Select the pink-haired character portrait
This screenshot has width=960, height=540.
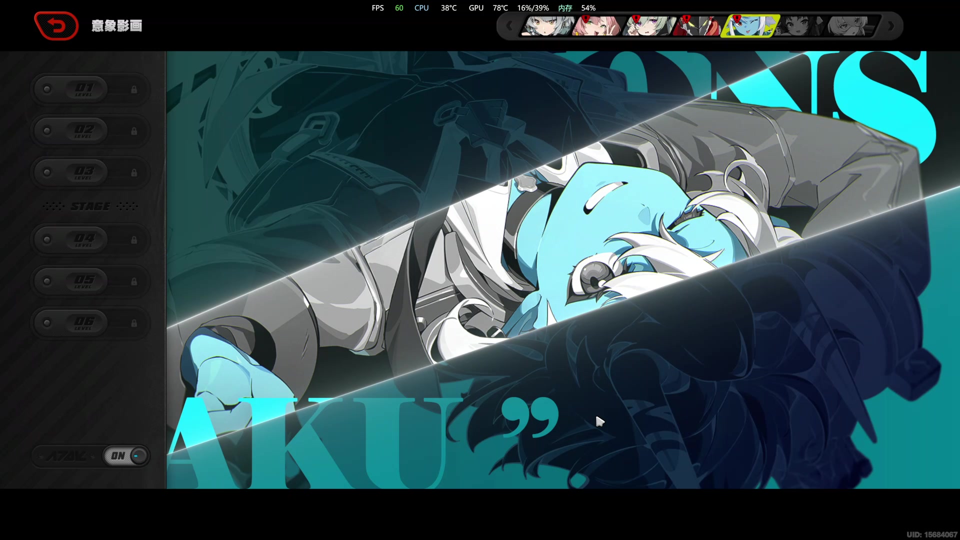[x=597, y=25]
